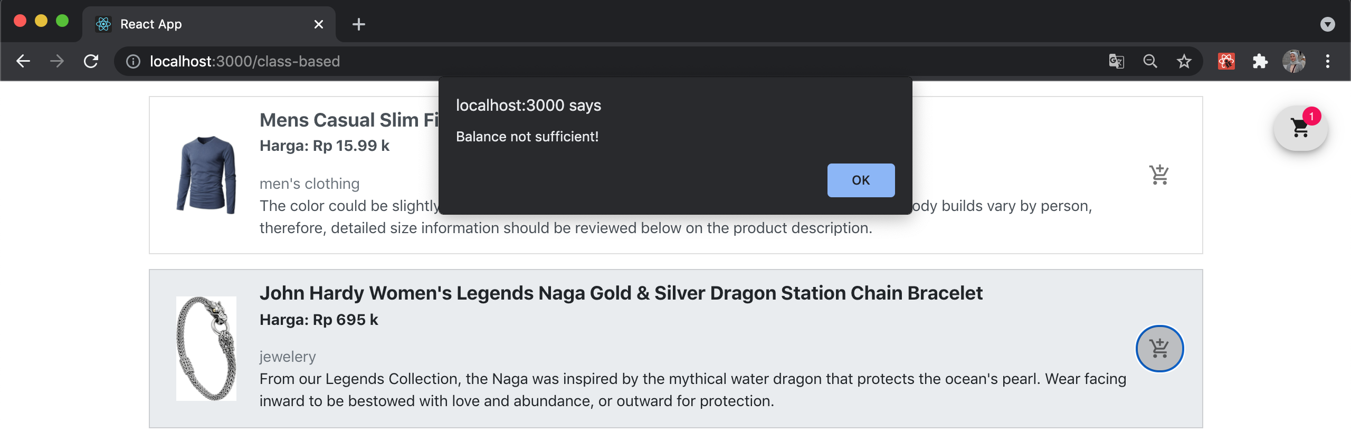1351x442 pixels.
Task: Click the bracelet product thumbnail
Action: [206, 349]
